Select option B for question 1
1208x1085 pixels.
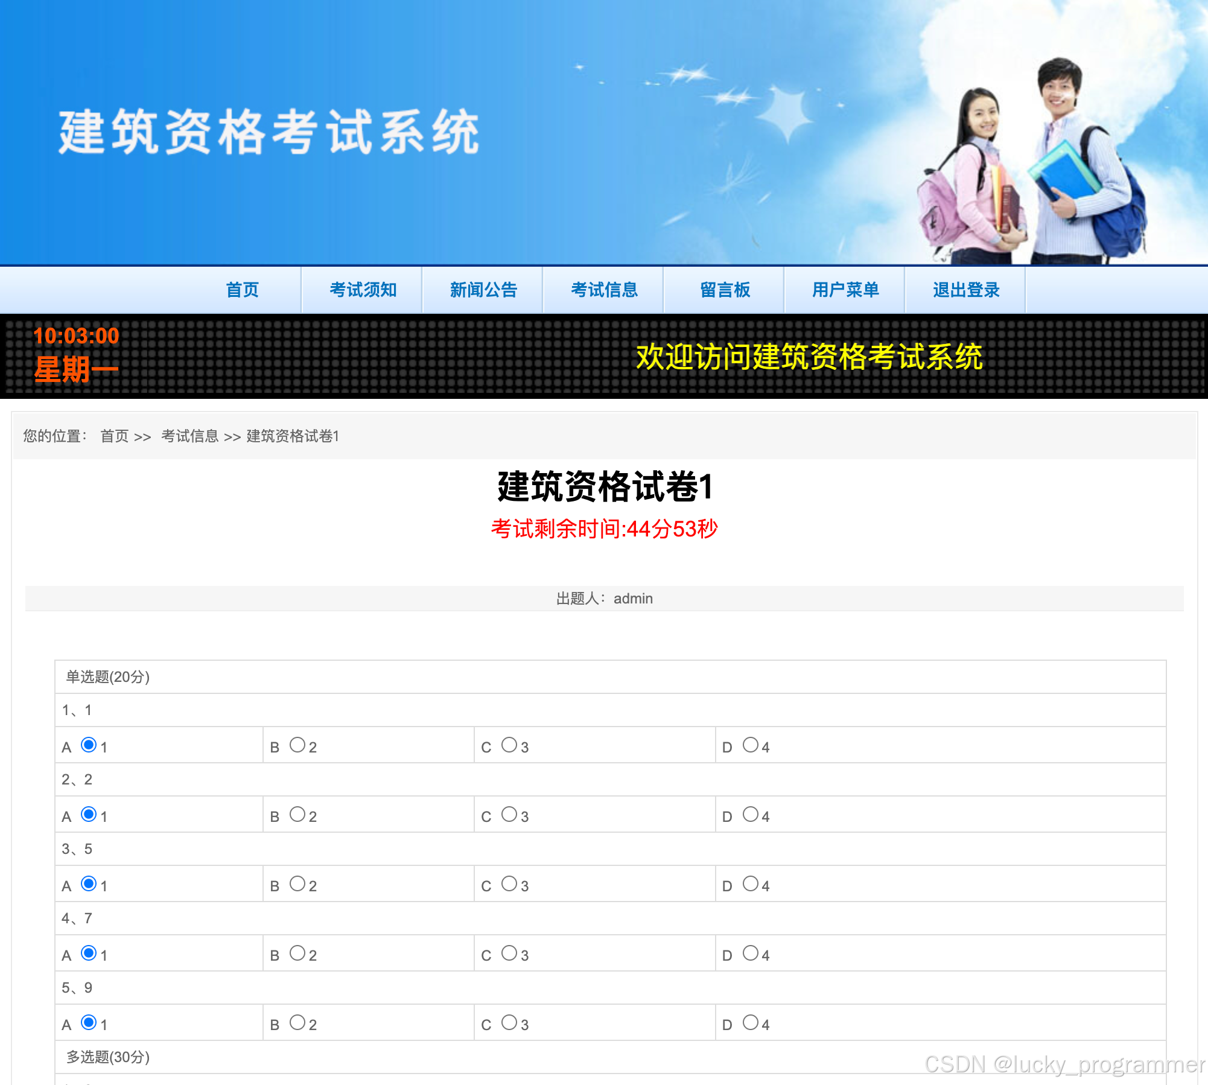tap(297, 745)
